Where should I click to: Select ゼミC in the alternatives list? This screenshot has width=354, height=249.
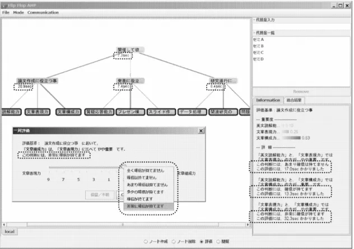tap(259, 53)
